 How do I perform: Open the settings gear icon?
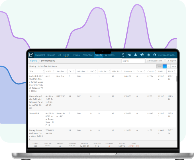pos(148,55)
